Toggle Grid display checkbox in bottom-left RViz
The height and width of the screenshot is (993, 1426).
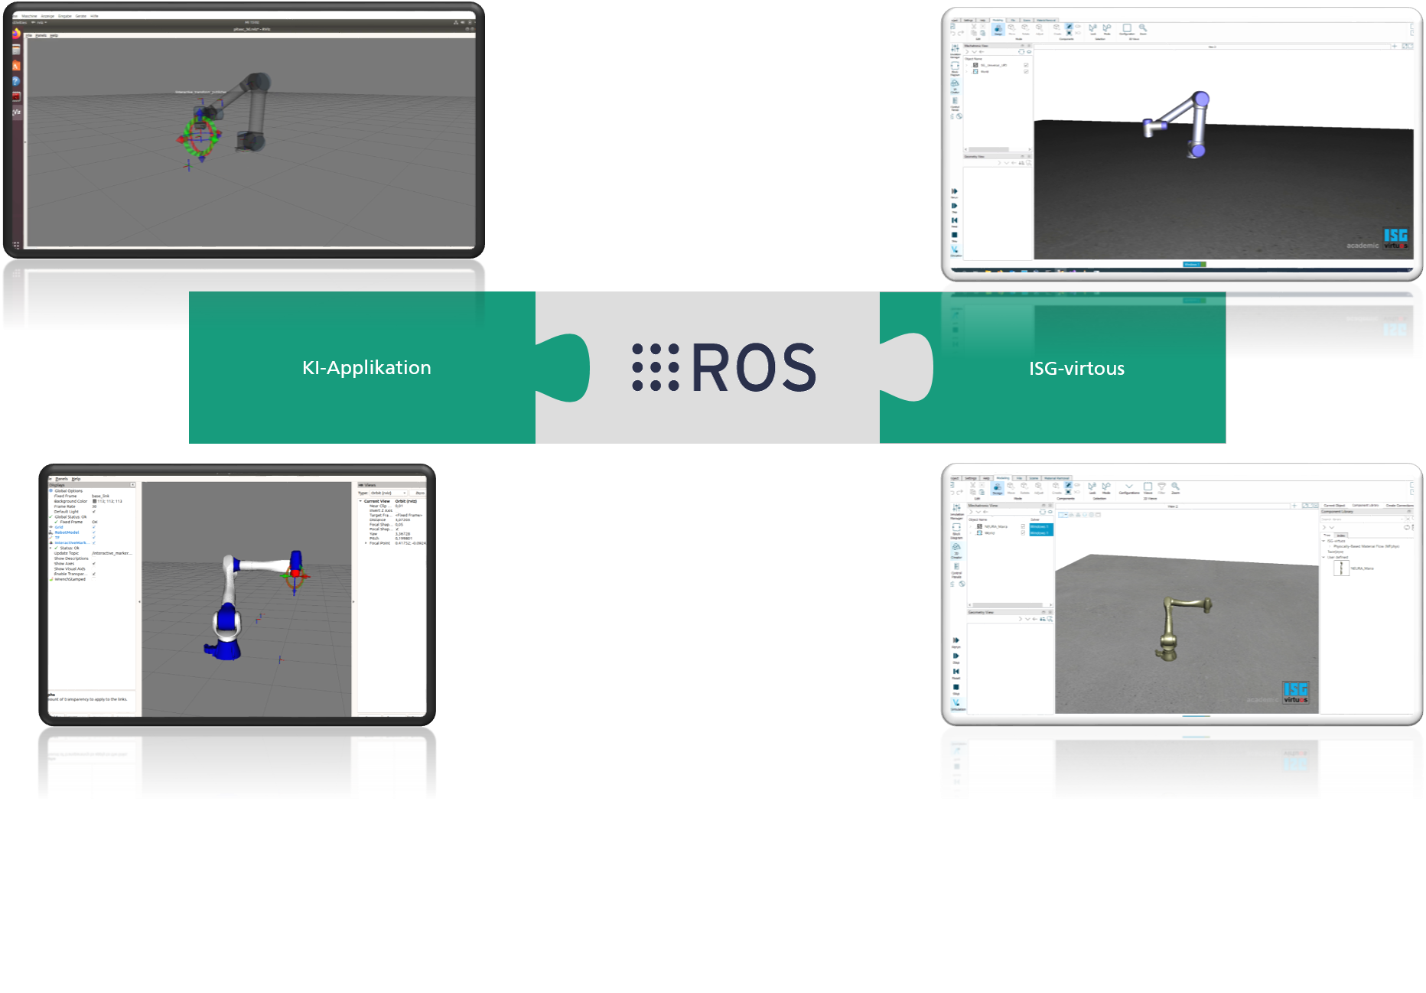click(94, 527)
